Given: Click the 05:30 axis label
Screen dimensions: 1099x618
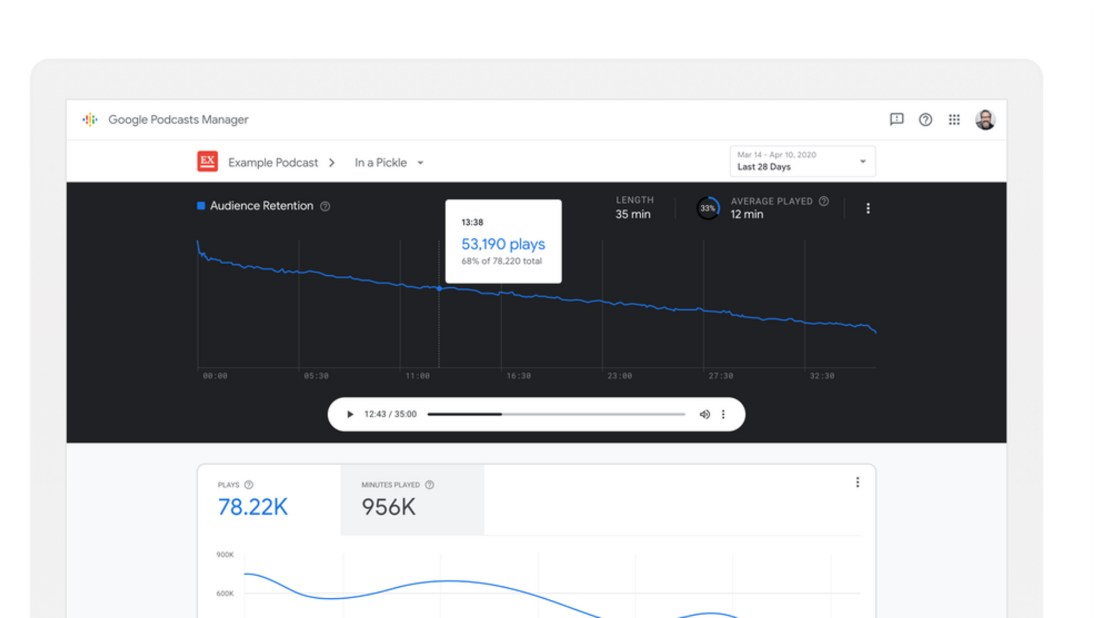Looking at the screenshot, I should pyautogui.click(x=316, y=376).
